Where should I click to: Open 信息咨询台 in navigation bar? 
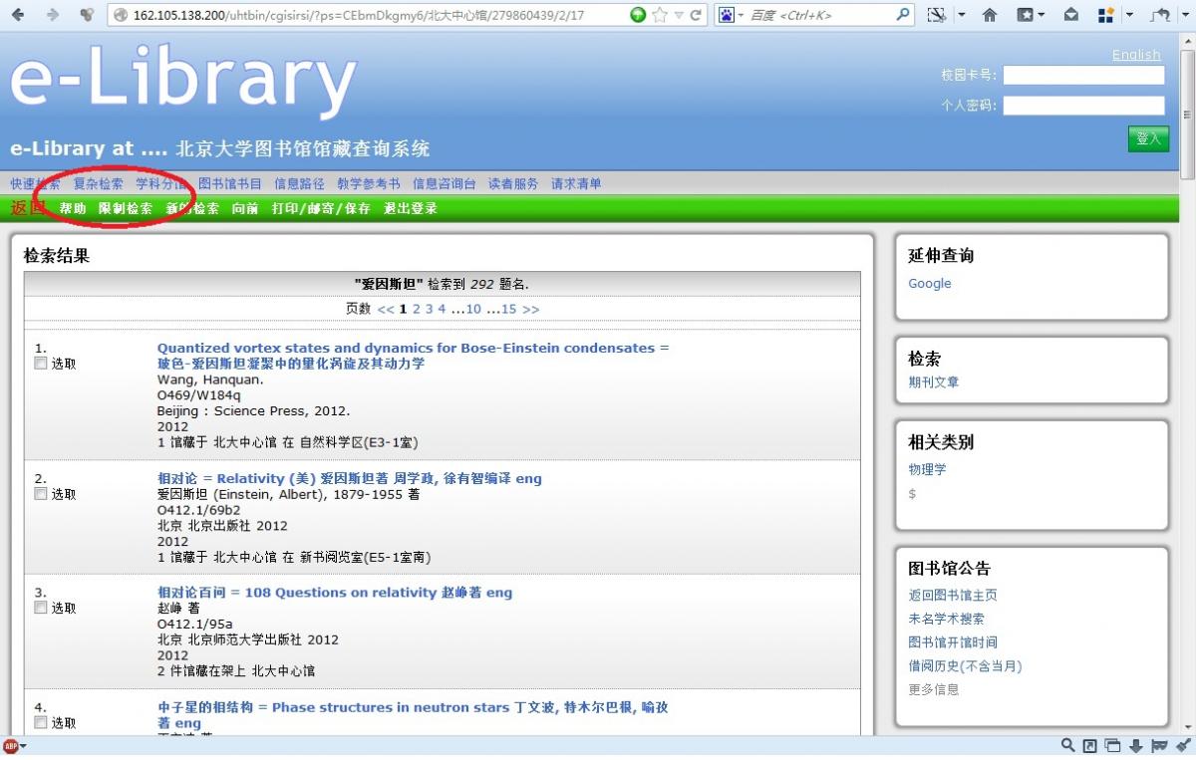pyautogui.click(x=445, y=184)
